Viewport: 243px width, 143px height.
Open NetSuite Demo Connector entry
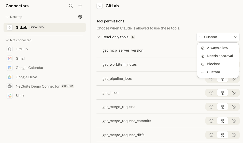click(x=37, y=86)
